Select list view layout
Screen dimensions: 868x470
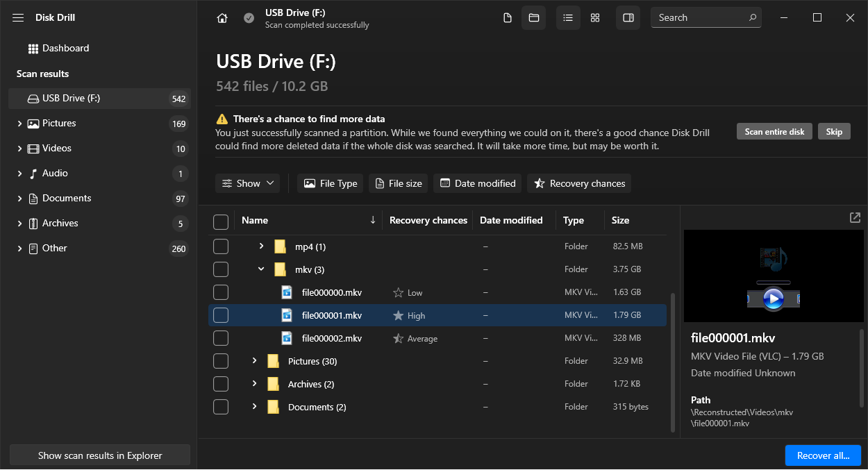tap(568, 18)
